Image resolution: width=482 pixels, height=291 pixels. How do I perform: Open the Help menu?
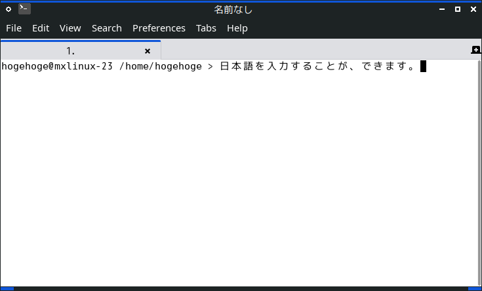click(237, 28)
